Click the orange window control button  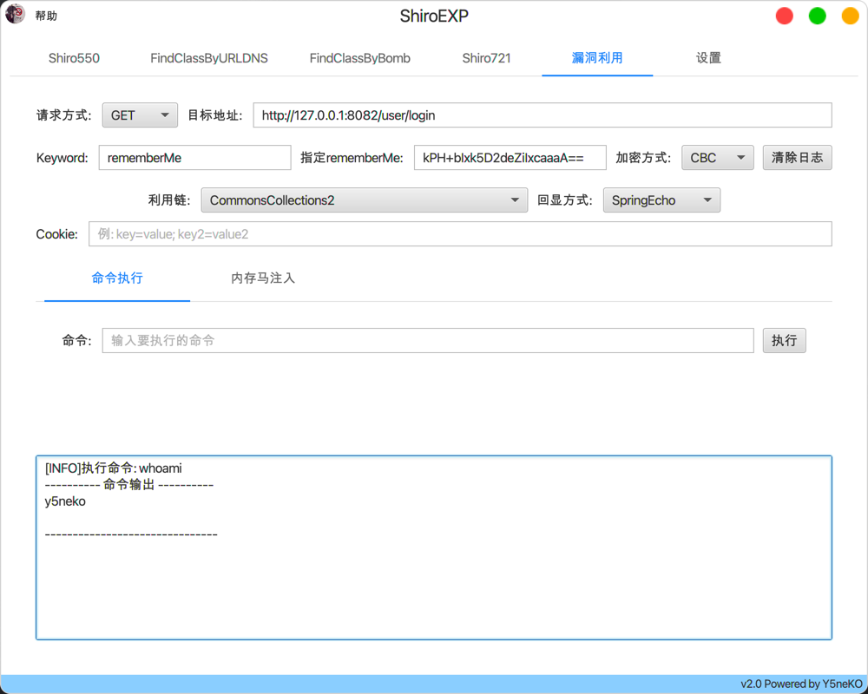[851, 16]
